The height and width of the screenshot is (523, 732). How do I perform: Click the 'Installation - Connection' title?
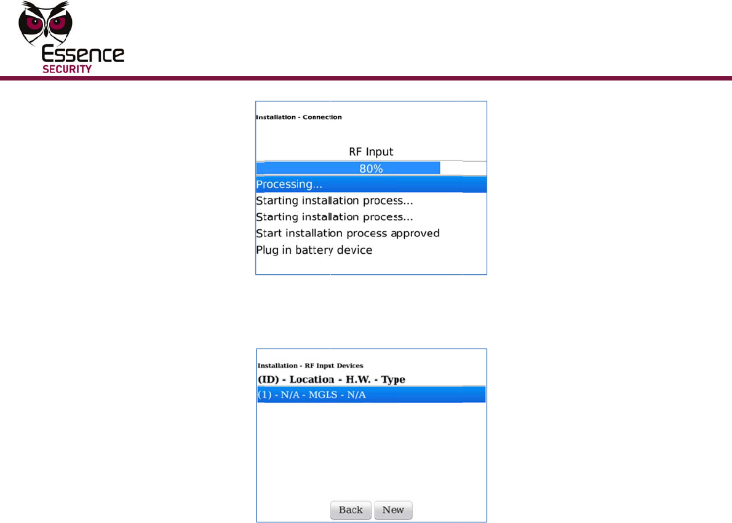[x=299, y=117]
